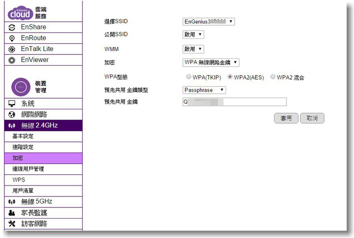Select the WPA2(AES) radio option
The width and height of the screenshot is (354, 238).
click(230, 77)
